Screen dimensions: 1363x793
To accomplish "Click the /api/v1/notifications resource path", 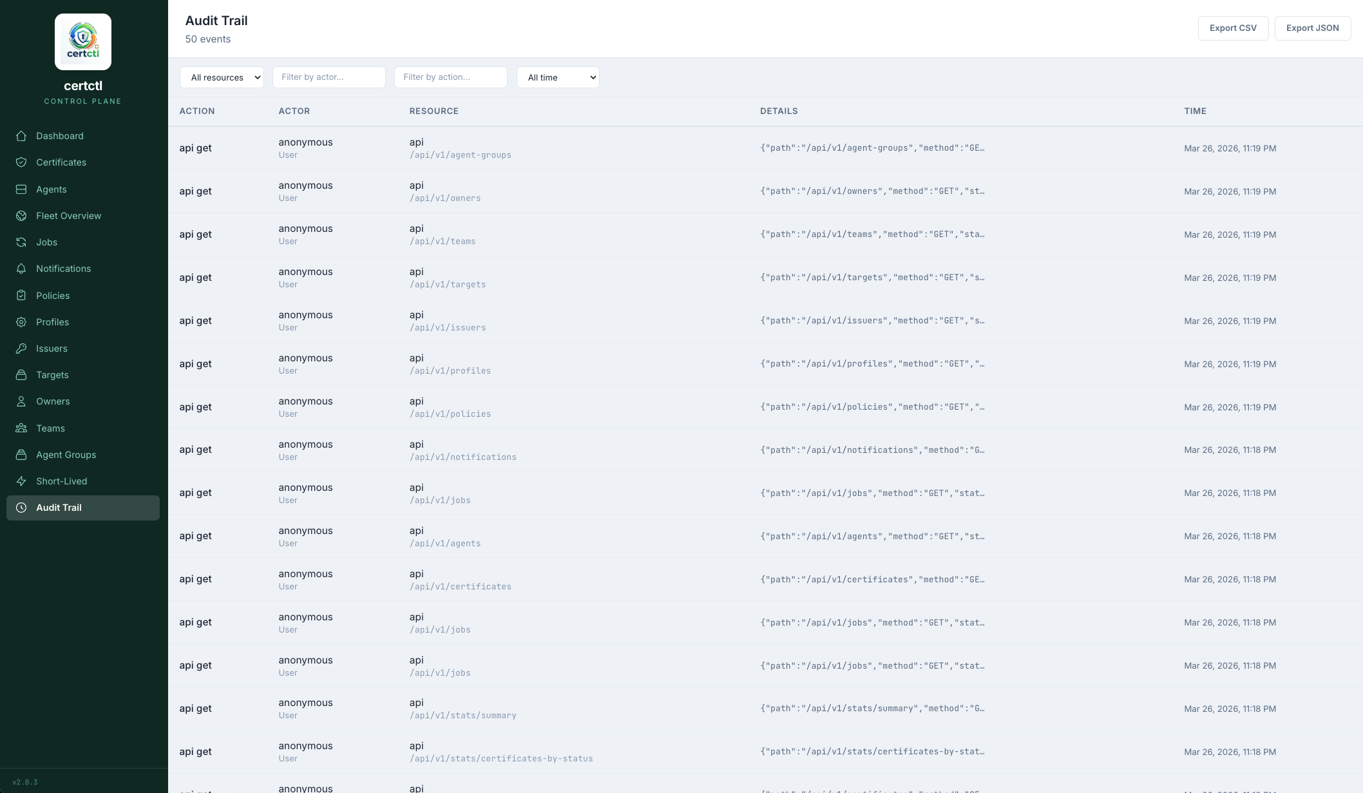I will (463, 457).
